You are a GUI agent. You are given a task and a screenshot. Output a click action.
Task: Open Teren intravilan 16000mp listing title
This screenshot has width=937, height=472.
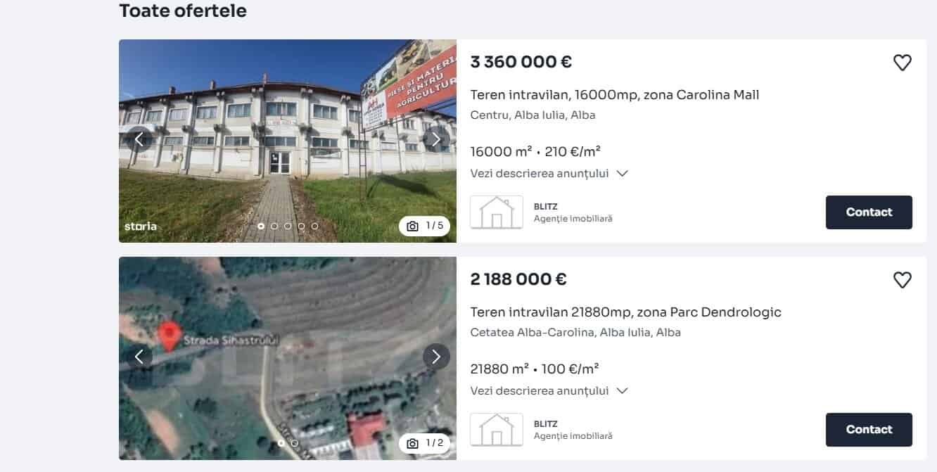pos(615,95)
